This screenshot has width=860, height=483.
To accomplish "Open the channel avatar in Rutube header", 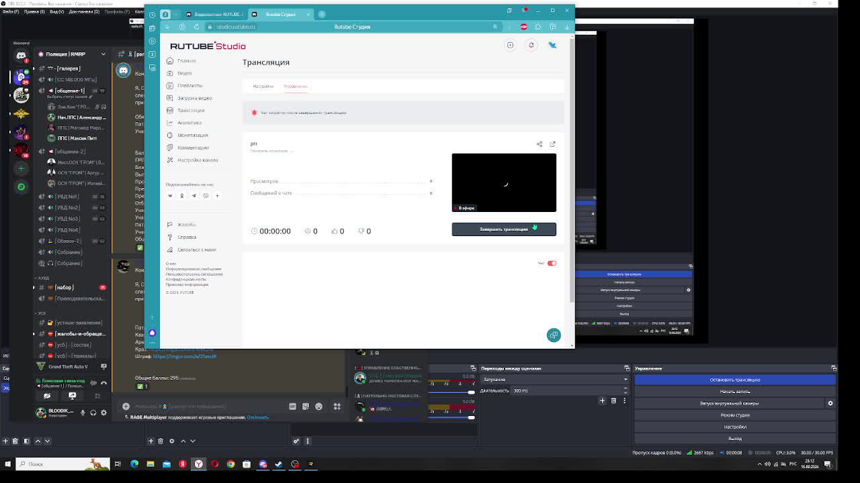I will [x=552, y=45].
